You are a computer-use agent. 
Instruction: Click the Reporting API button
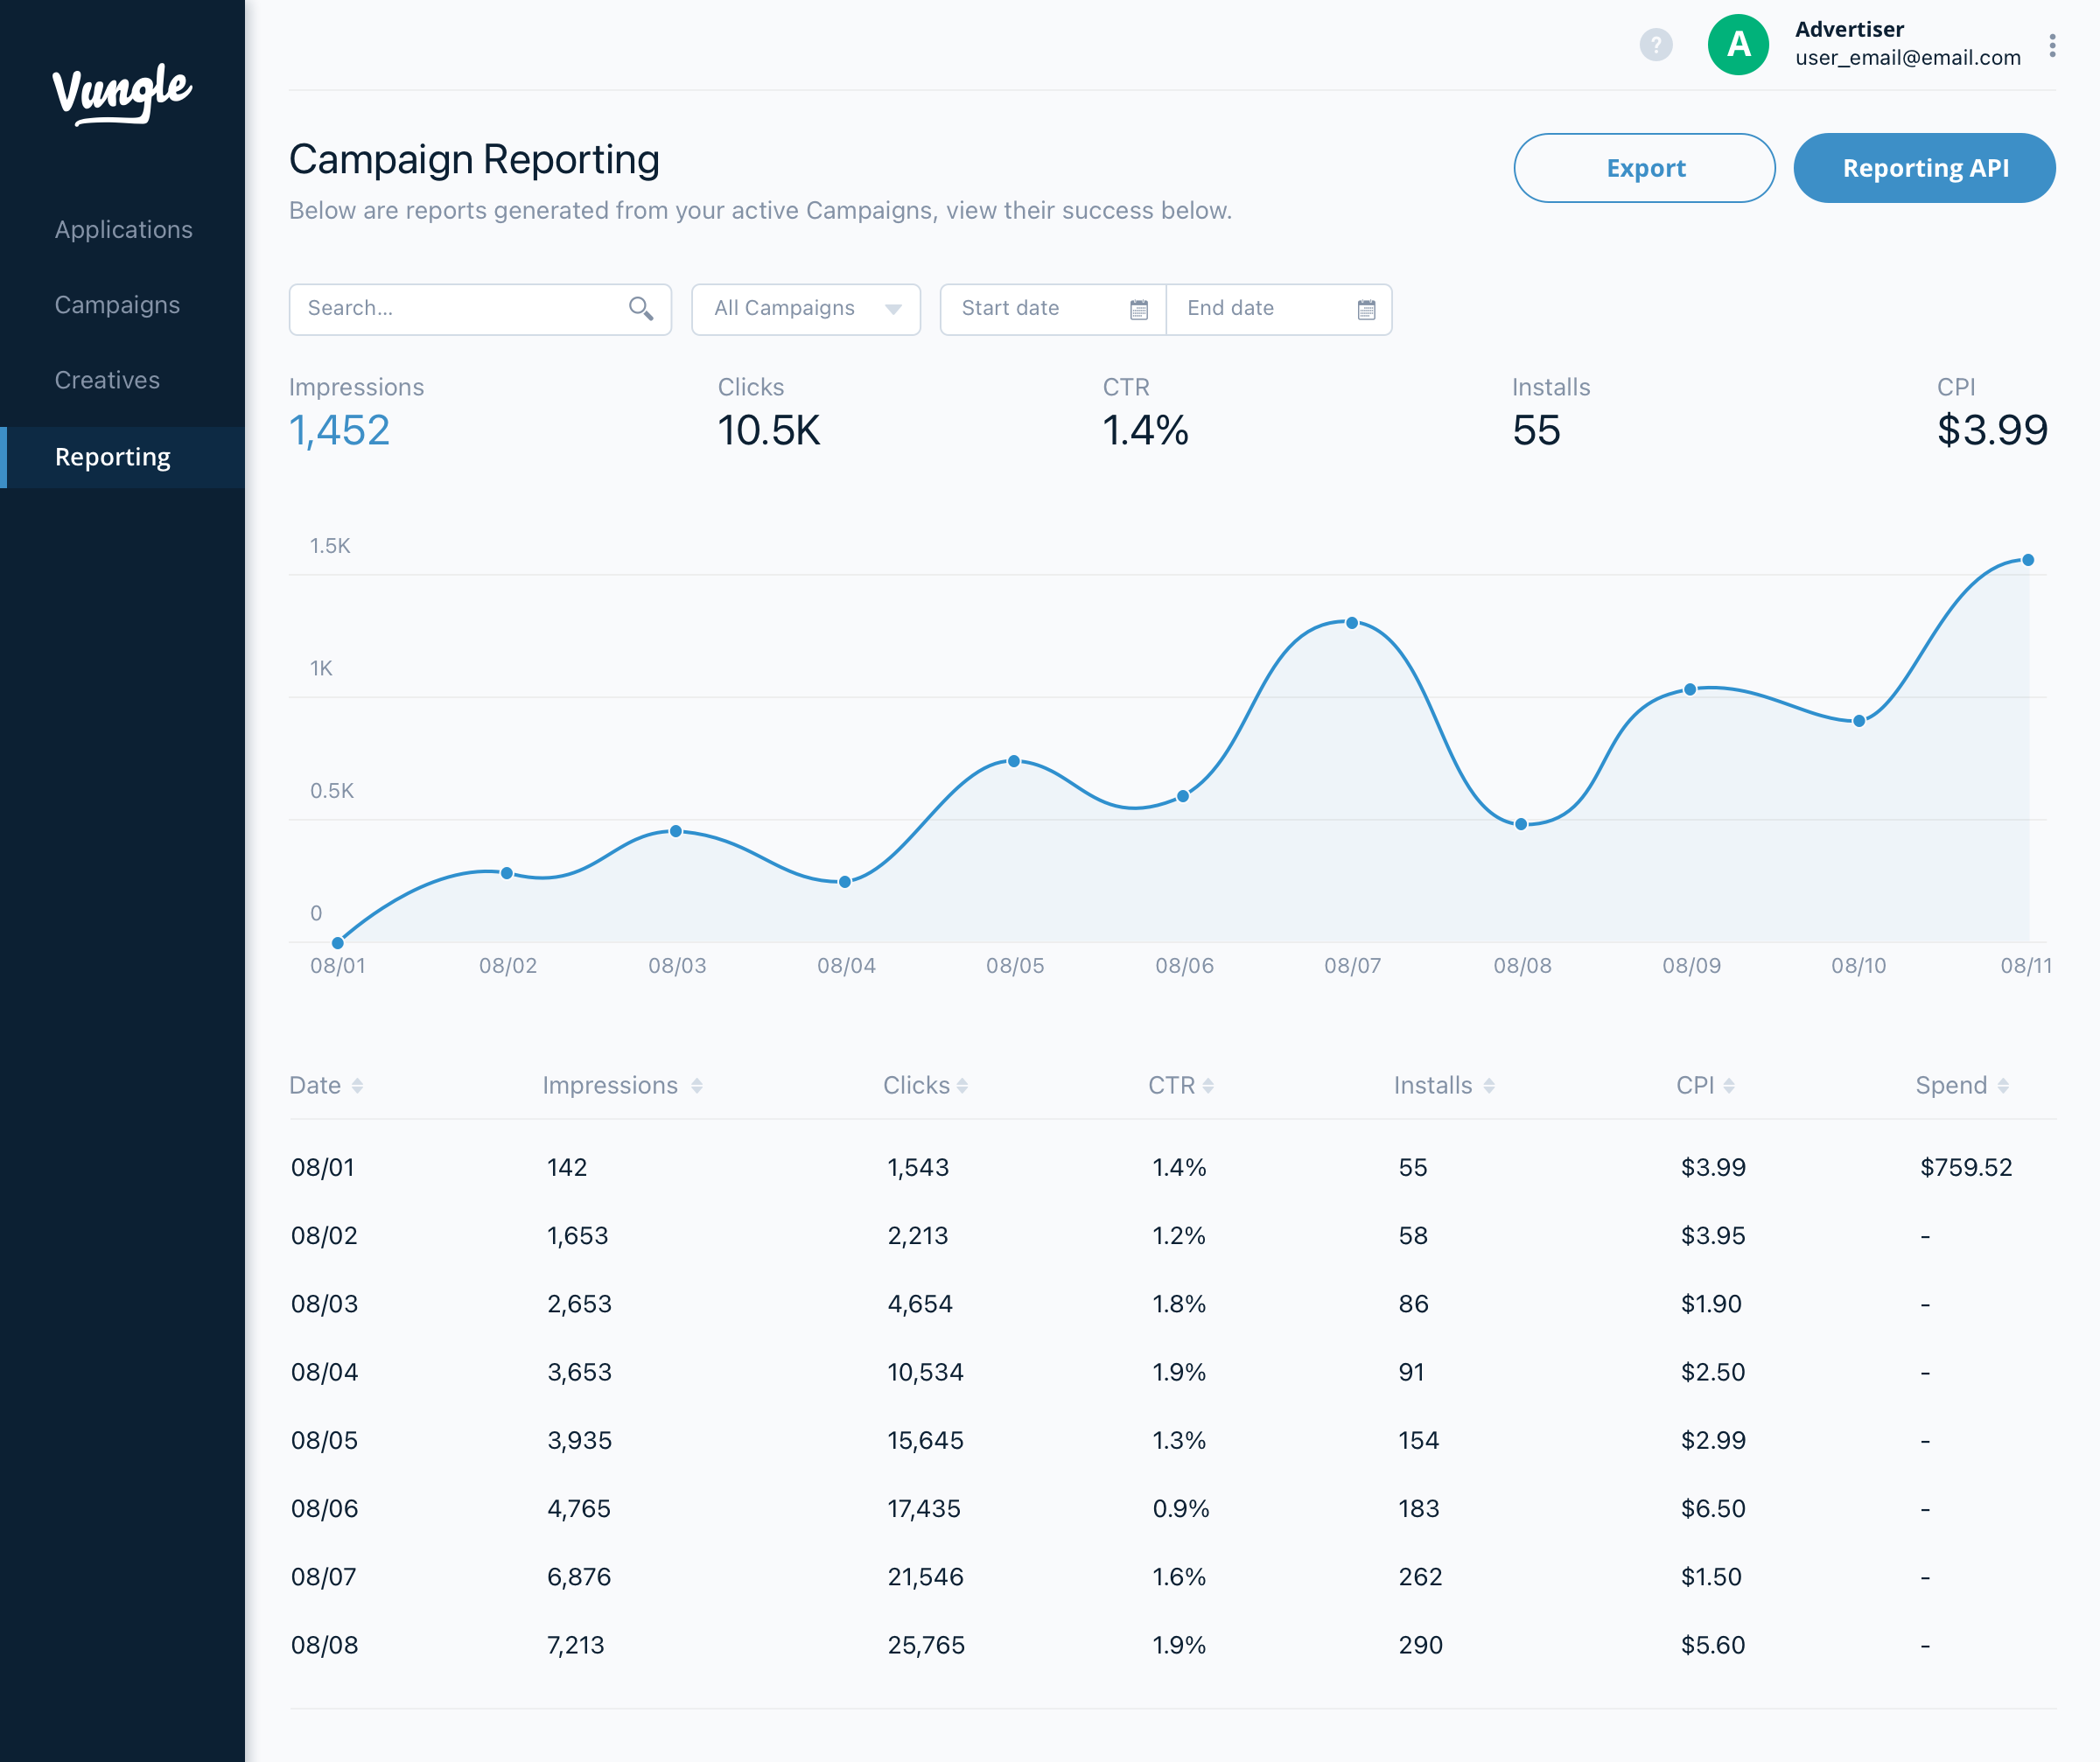pos(1924,168)
